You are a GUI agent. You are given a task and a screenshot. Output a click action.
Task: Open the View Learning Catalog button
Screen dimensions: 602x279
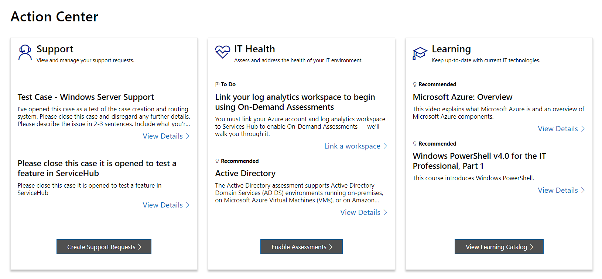[499, 247]
